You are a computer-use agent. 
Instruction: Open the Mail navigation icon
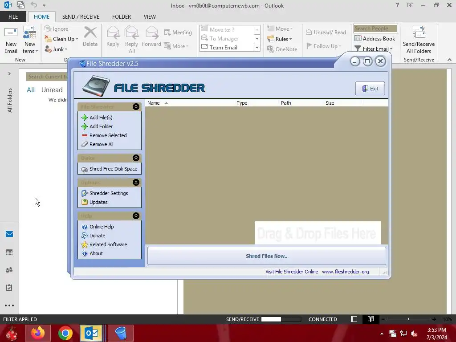click(x=9, y=234)
